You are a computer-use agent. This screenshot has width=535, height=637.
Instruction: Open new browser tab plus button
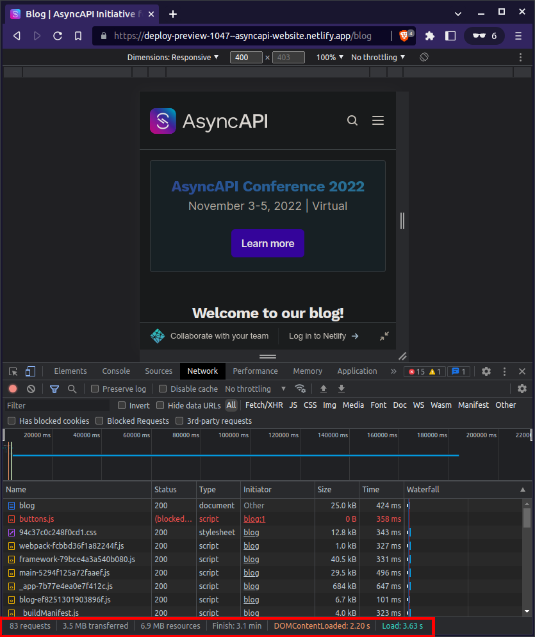pyautogui.click(x=173, y=14)
